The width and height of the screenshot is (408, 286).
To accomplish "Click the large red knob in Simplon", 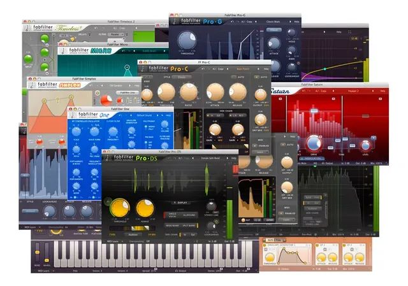I will (106, 101).
